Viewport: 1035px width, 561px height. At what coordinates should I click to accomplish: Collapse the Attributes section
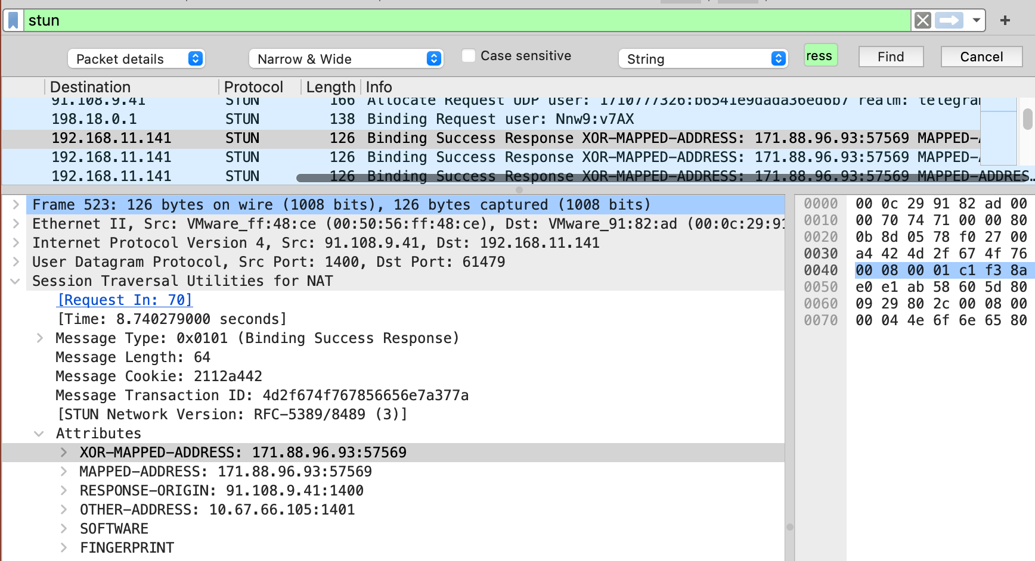pyautogui.click(x=39, y=434)
